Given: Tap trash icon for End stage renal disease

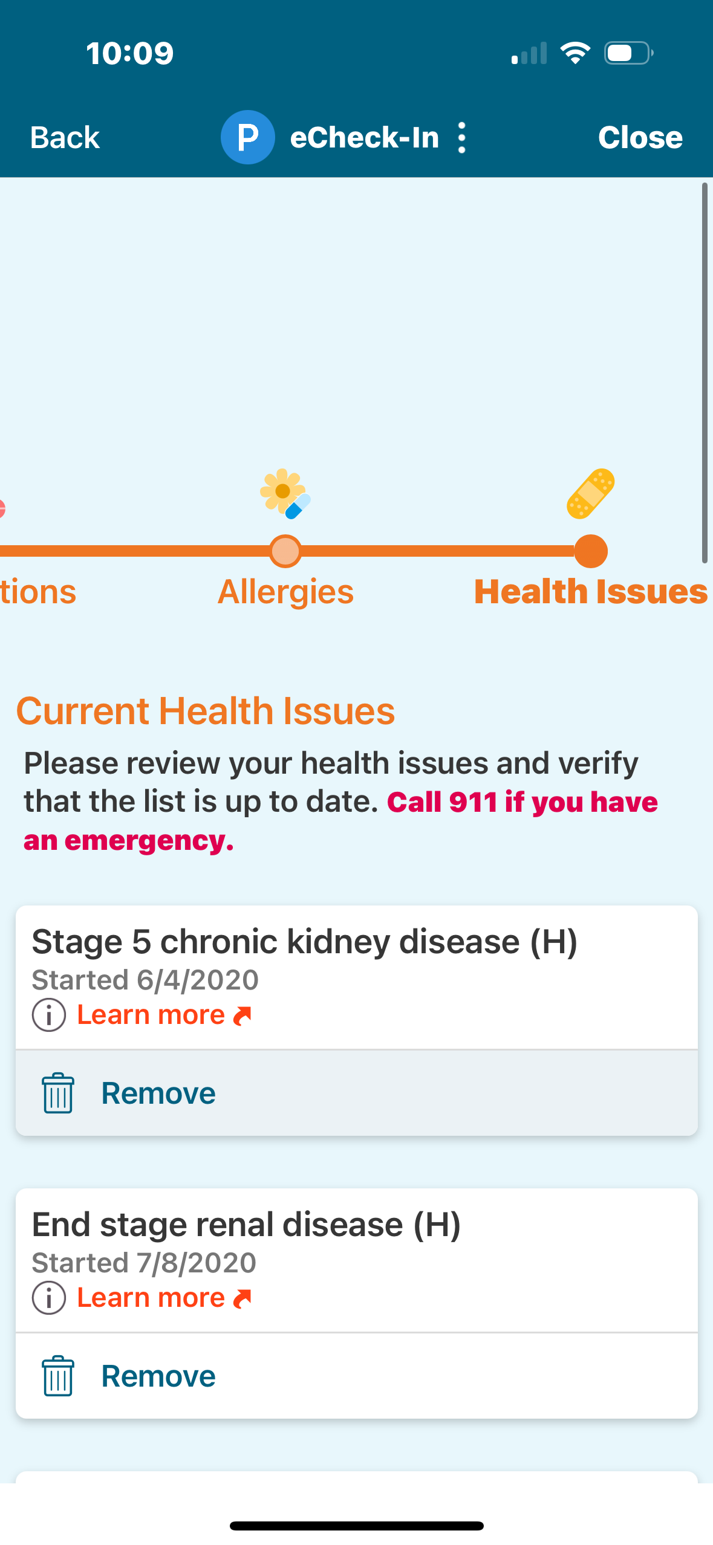Looking at the screenshot, I should (58, 1376).
